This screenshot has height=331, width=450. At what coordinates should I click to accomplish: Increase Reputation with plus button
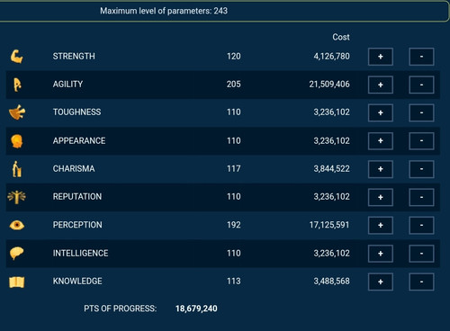(381, 197)
